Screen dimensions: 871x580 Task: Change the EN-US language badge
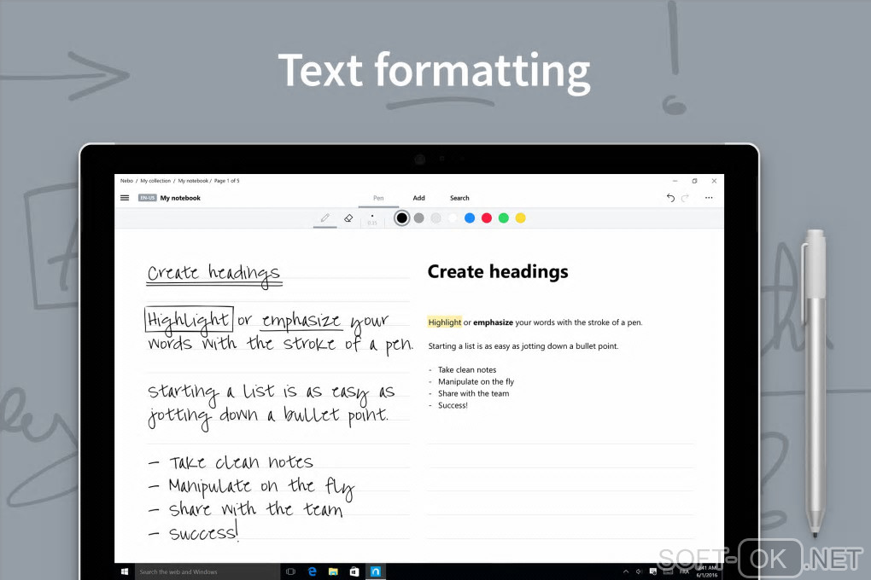click(x=147, y=198)
